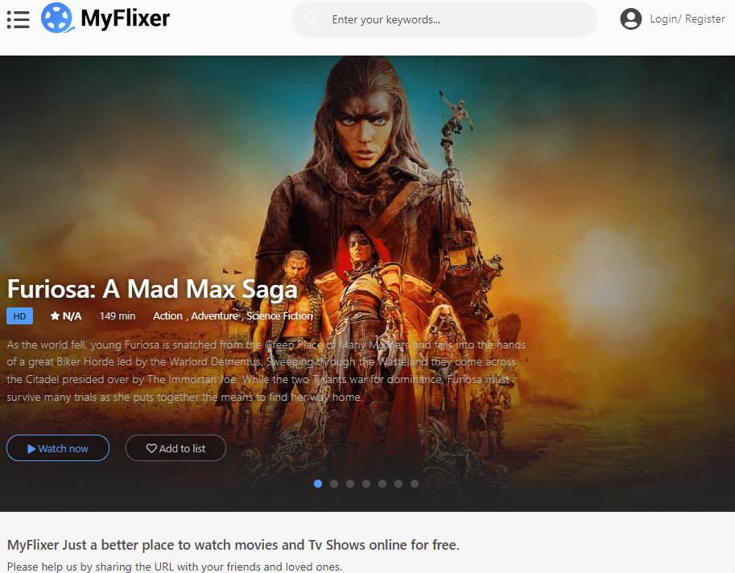Go to the sixth carousel slide dot
The width and height of the screenshot is (735, 573).
click(x=398, y=484)
